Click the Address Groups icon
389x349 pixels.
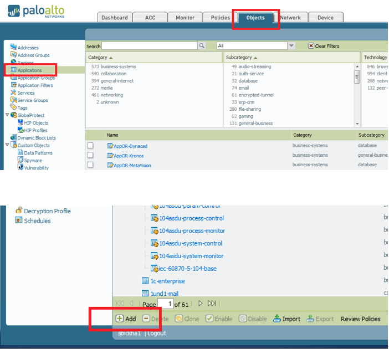13,54
